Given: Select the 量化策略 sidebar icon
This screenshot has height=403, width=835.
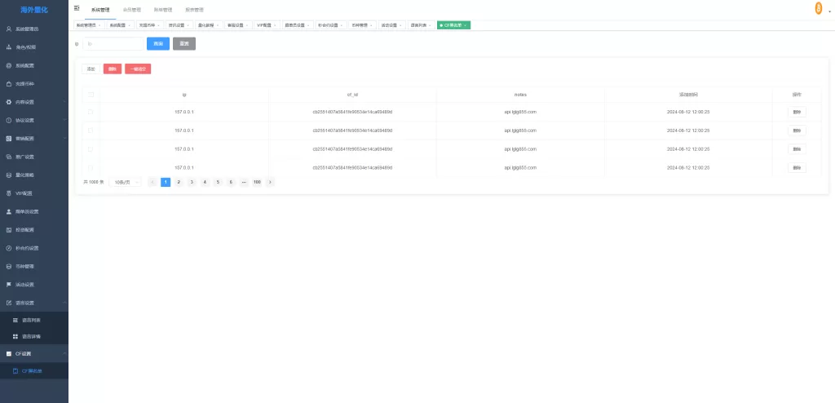Looking at the screenshot, I should point(9,175).
